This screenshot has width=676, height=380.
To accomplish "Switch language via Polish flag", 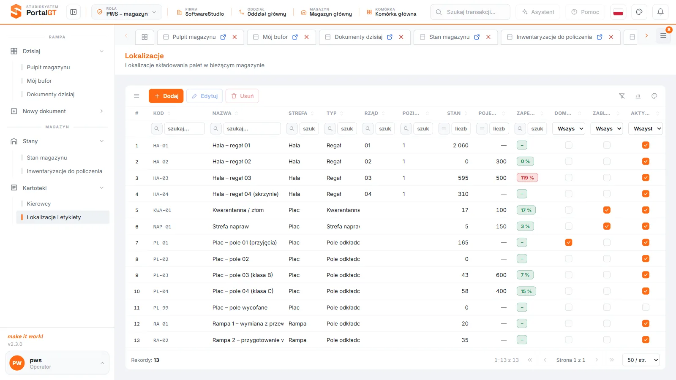I will click(618, 12).
